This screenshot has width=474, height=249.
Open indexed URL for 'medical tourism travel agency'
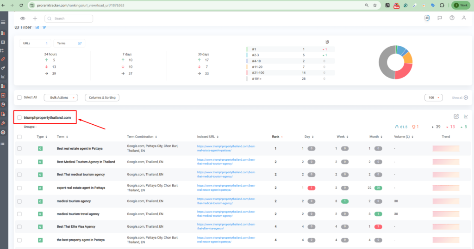coord(226,214)
